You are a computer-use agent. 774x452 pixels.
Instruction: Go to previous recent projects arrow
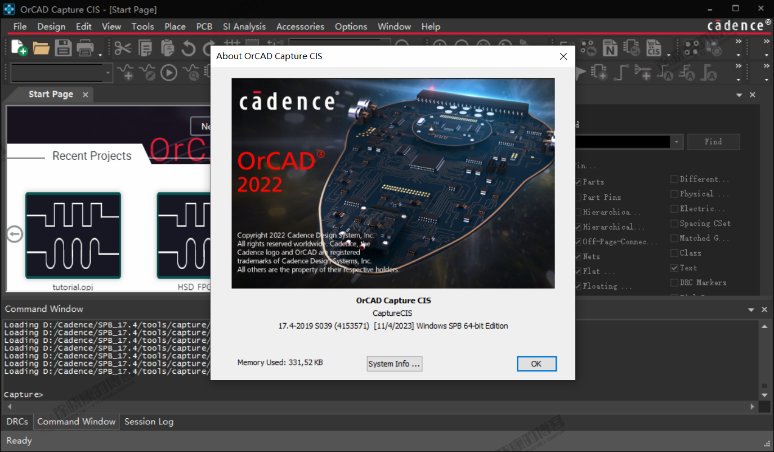point(15,234)
